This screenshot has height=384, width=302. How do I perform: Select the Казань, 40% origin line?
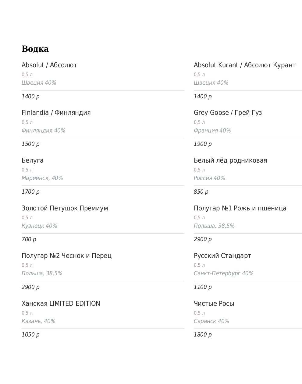38,321
